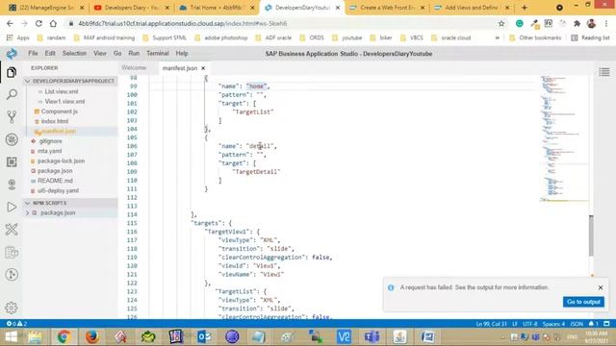
Task: Open ui5-deploy.yaml in the explorer
Action: click(x=58, y=190)
